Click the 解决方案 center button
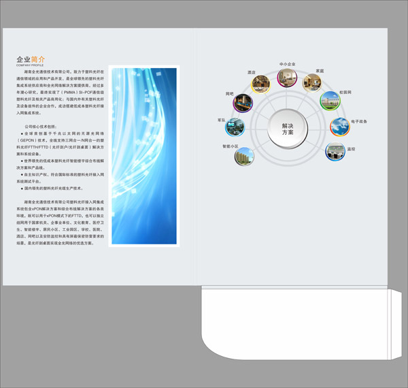The height and width of the screenshot is (388, 408). tap(288, 129)
